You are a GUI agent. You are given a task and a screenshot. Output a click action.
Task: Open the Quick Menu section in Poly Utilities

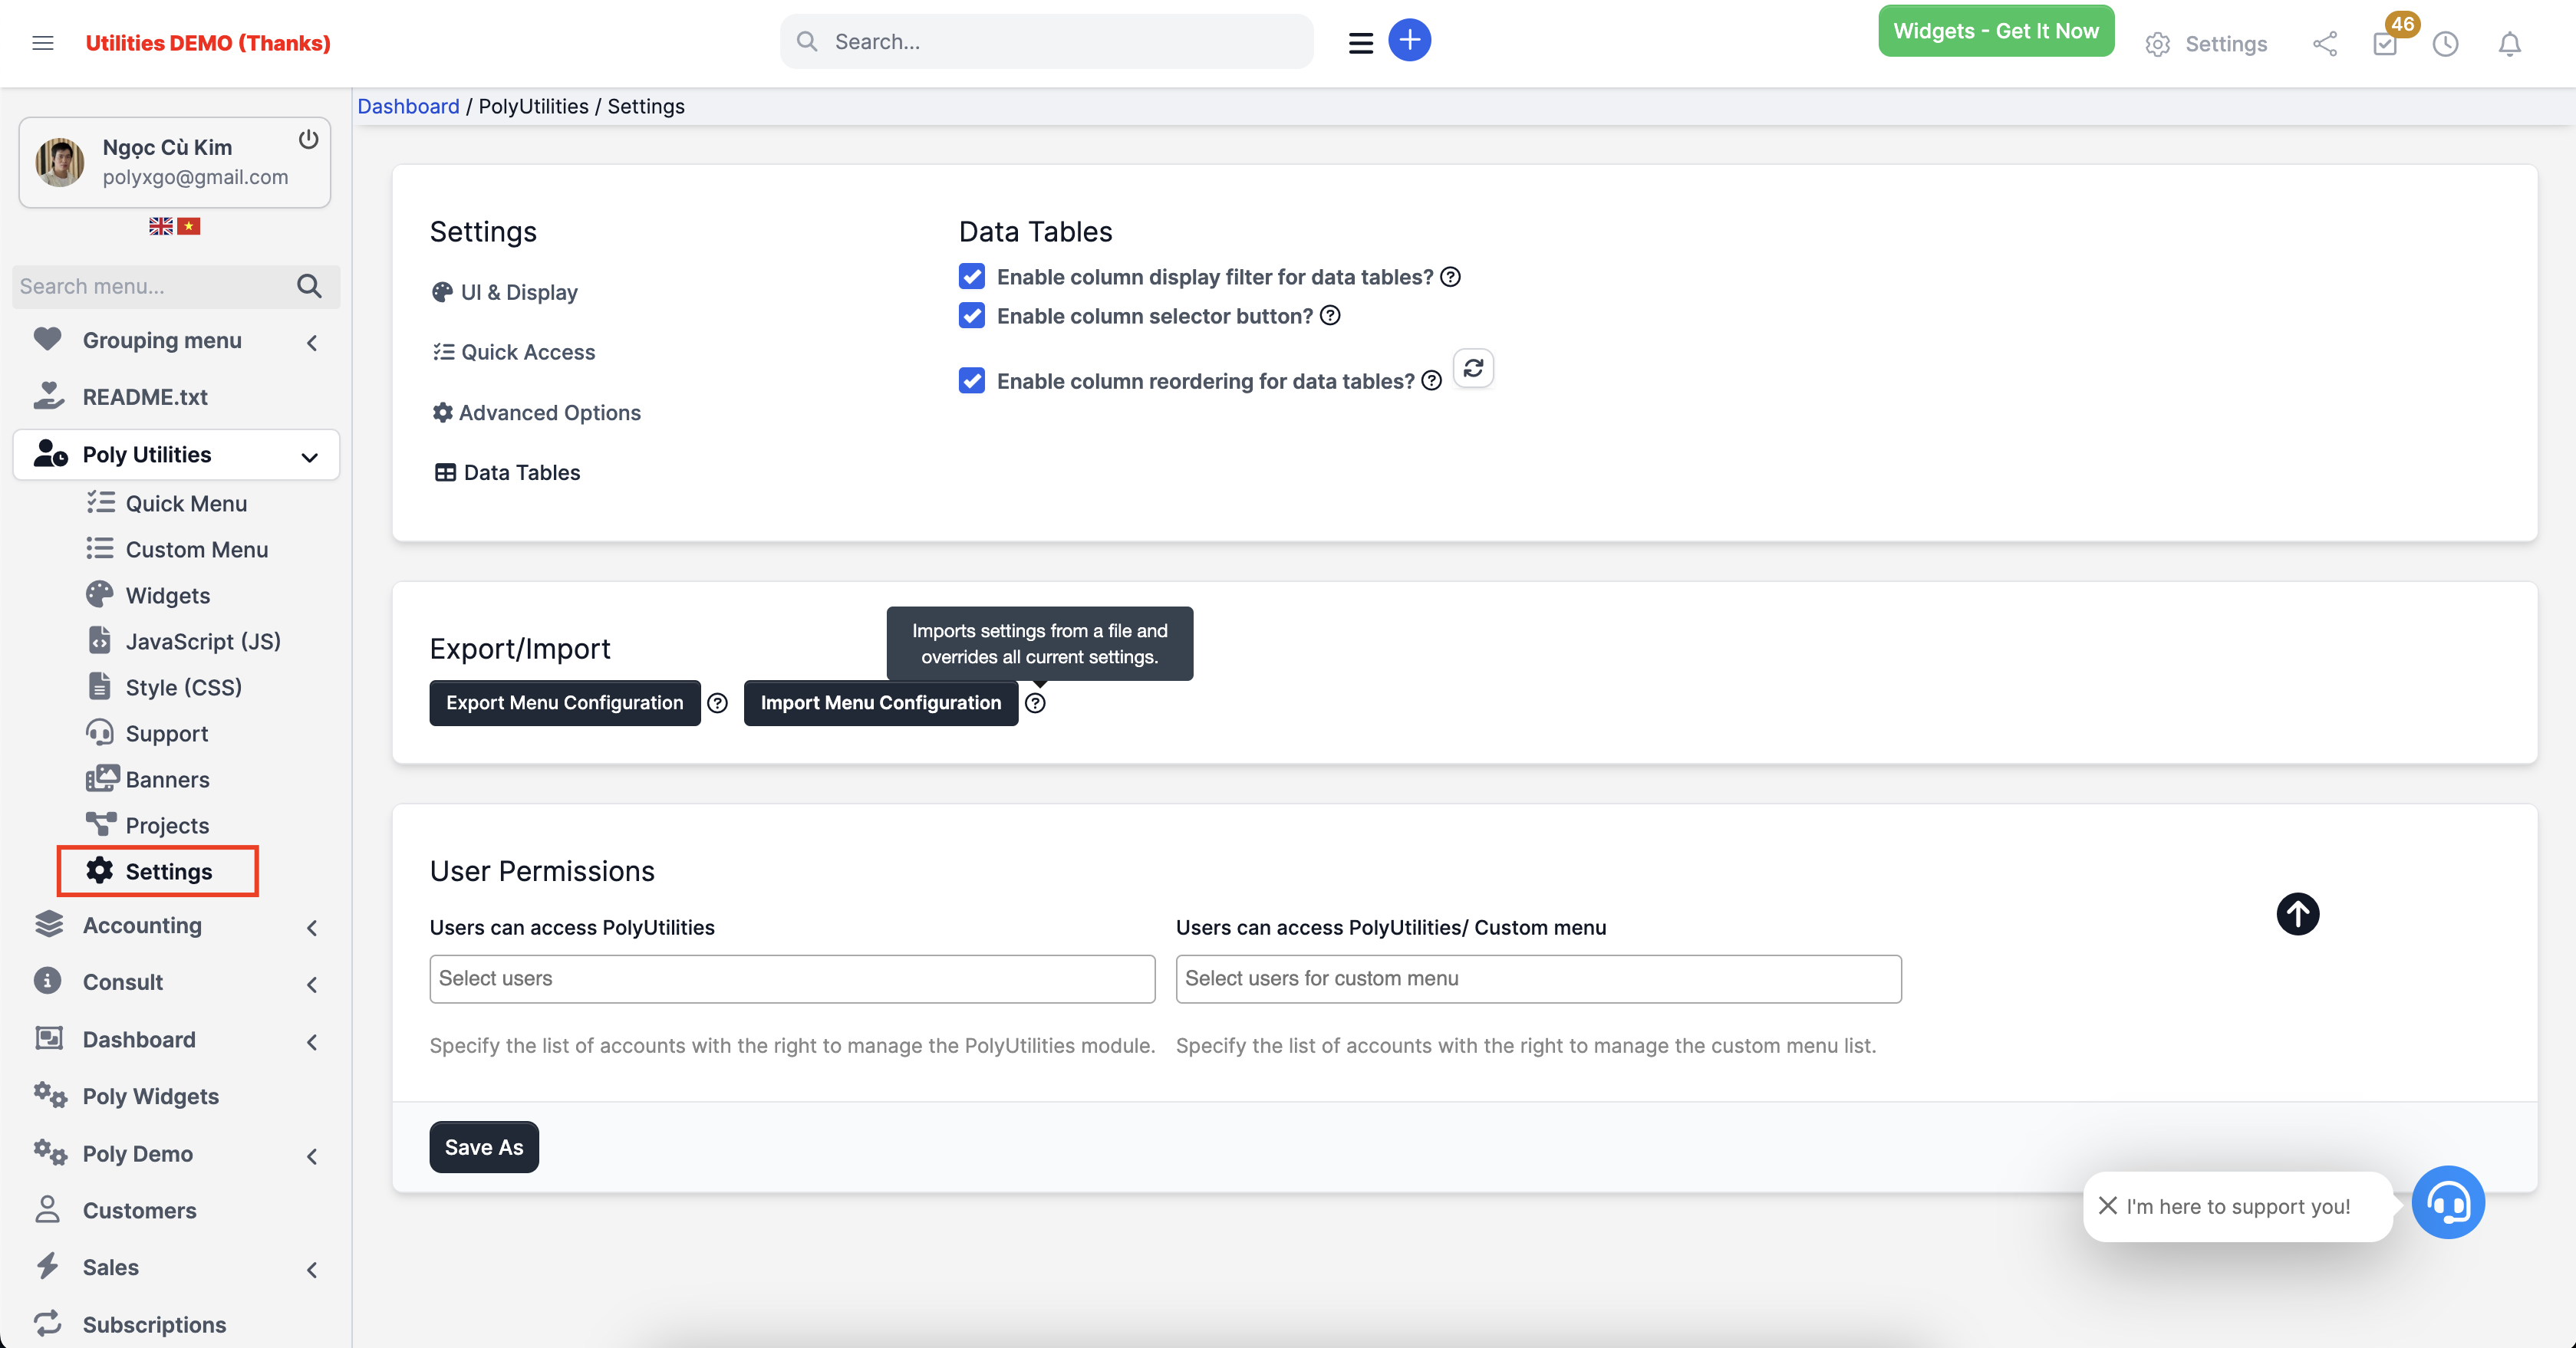tap(186, 503)
